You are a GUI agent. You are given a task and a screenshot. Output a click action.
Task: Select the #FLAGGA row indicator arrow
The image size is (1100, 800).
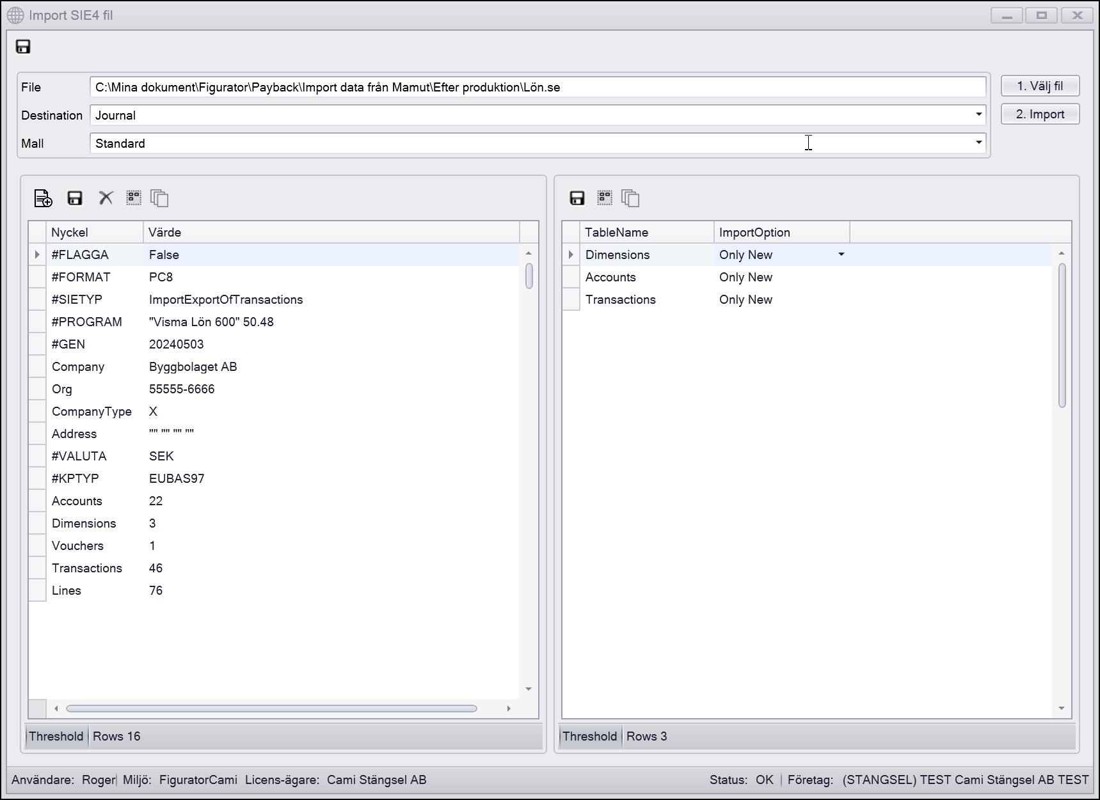coord(37,255)
